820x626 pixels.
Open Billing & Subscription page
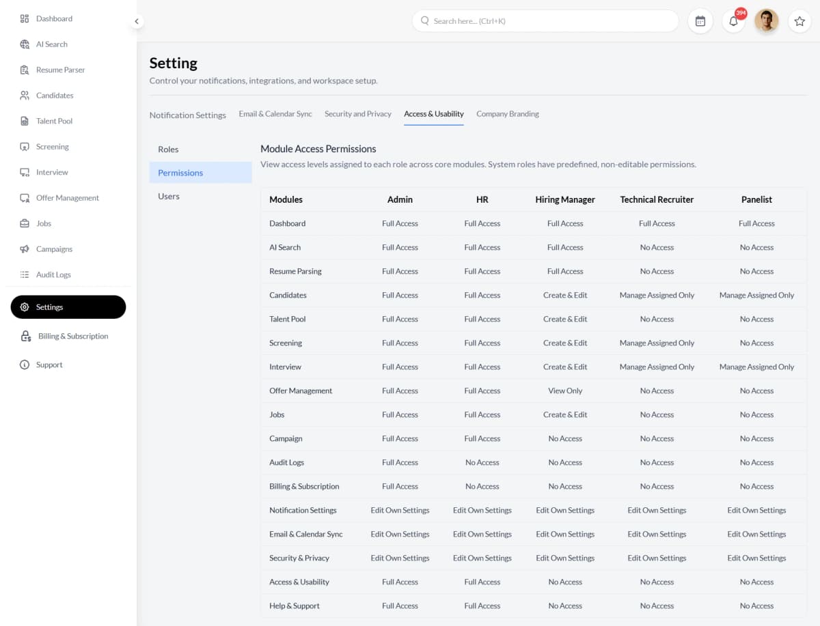(72, 336)
